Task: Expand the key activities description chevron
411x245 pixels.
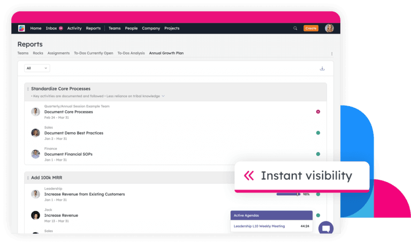Action: (x=163, y=96)
